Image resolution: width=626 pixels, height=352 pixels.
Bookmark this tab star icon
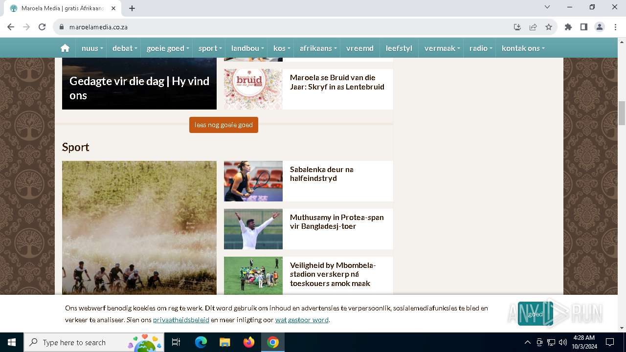click(549, 27)
